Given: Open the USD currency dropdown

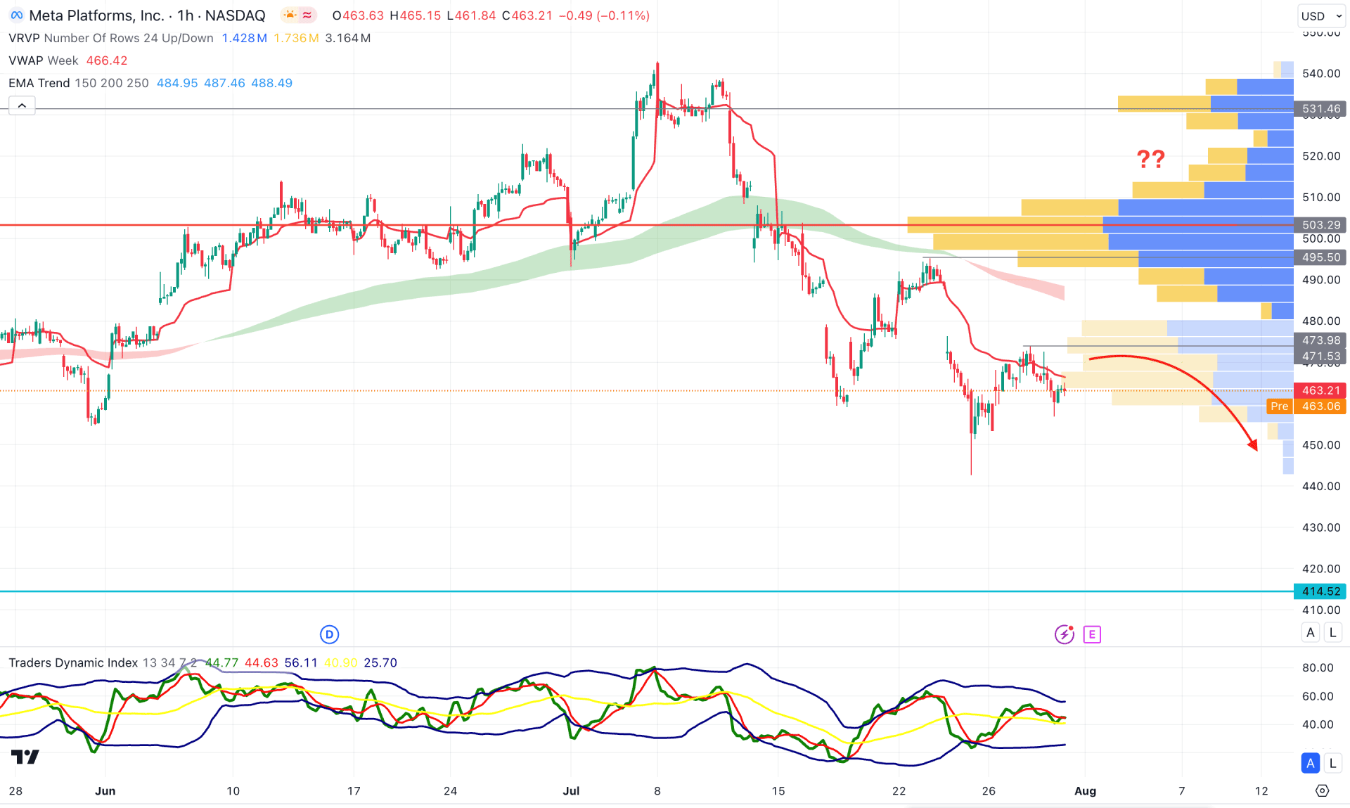Looking at the screenshot, I should click(1321, 15).
